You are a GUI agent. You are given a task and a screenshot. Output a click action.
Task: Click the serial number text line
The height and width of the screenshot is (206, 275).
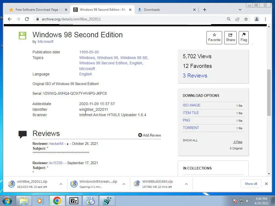pyautogui.click(x=70, y=93)
